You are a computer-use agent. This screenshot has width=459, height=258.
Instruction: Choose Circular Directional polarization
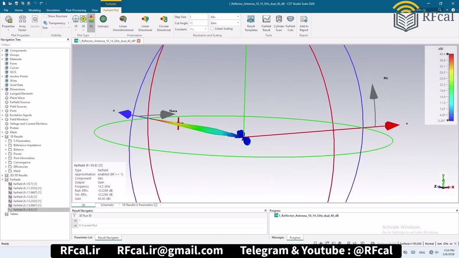point(164,23)
